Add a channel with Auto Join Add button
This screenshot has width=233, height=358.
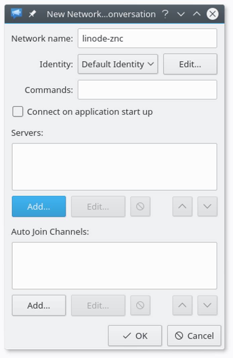(39, 305)
